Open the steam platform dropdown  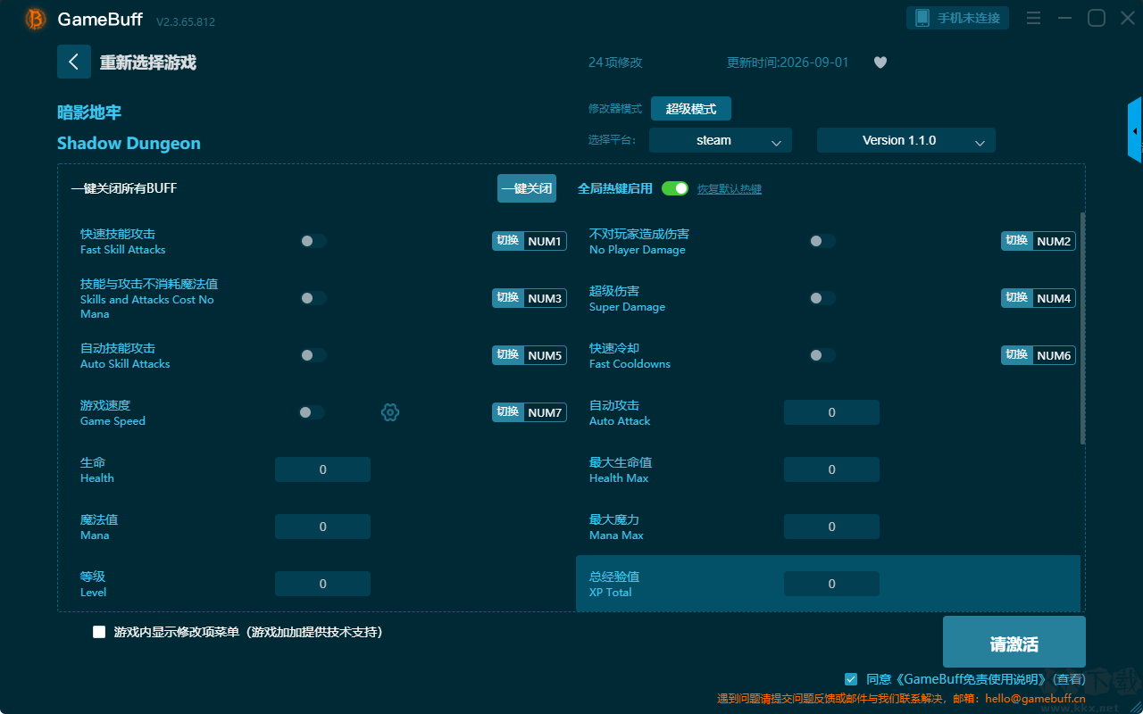(721, 140)
